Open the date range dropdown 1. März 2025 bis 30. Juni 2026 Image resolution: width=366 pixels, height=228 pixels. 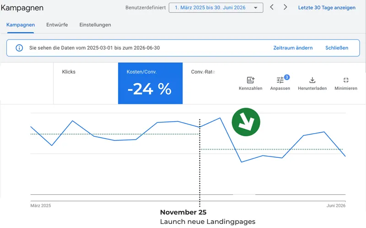click(x=216, y=8)
